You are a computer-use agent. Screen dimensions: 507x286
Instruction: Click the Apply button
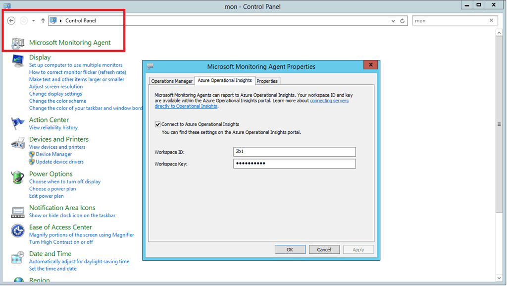pyautogui.click(x=358, y=249)
